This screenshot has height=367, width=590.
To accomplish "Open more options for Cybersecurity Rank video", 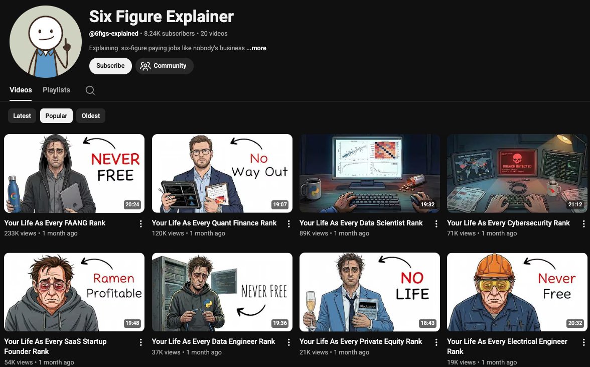I will 583,224.
